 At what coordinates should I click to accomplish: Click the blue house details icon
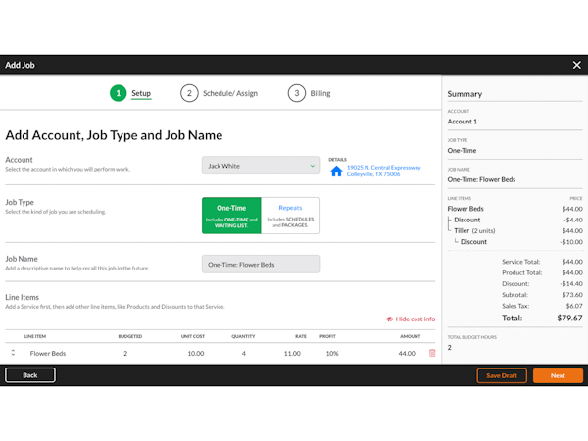pos(336,171)
